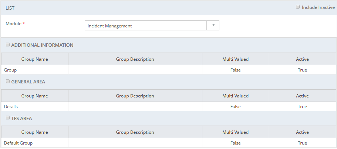Click Group Description header in TFS Area table
Viewport: 337px width, 149px height.
pyautogui.click(x=135, y=132)
